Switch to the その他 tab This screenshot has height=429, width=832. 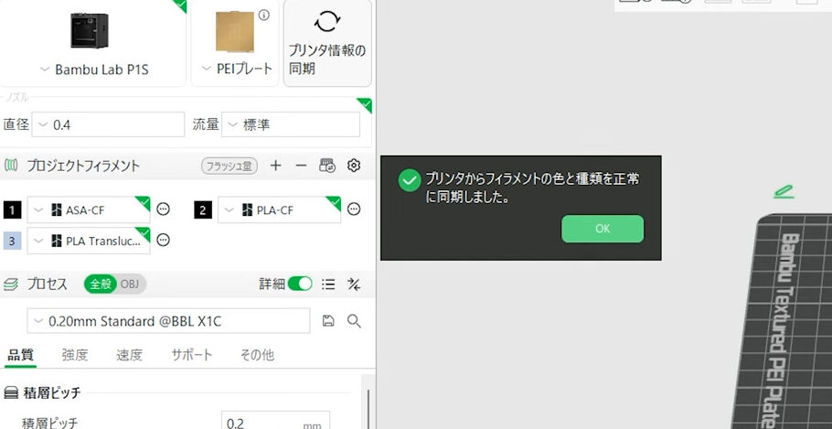pos(257,355)
